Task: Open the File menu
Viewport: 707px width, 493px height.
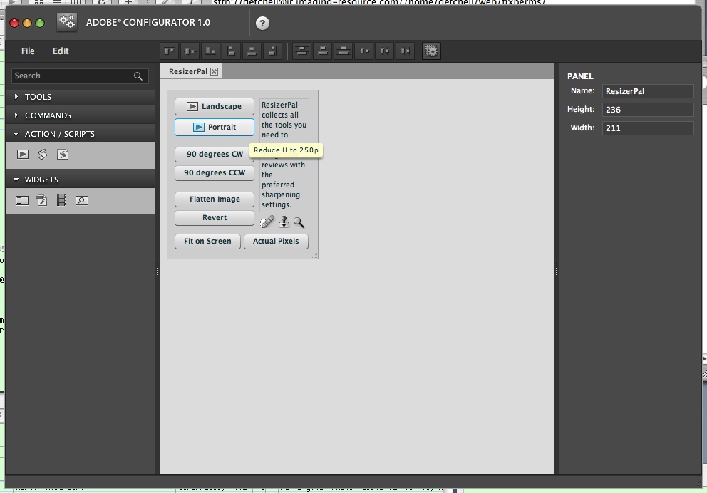Action: click(28, 51)
